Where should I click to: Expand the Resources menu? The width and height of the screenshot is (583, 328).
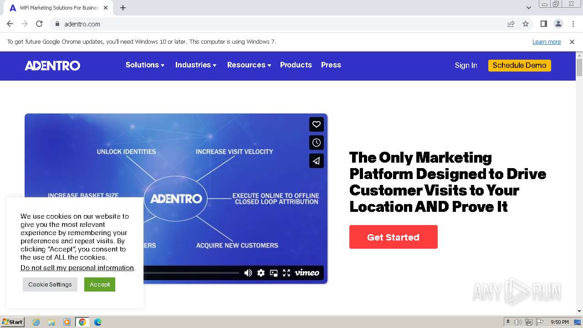[249, 65]
